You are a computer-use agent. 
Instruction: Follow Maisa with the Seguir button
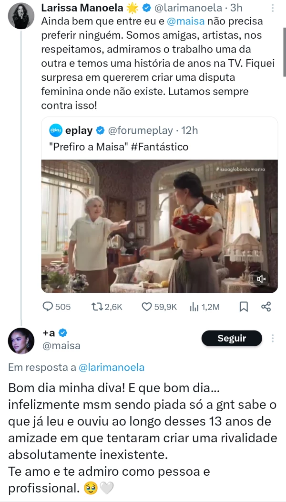coord(232,338)
